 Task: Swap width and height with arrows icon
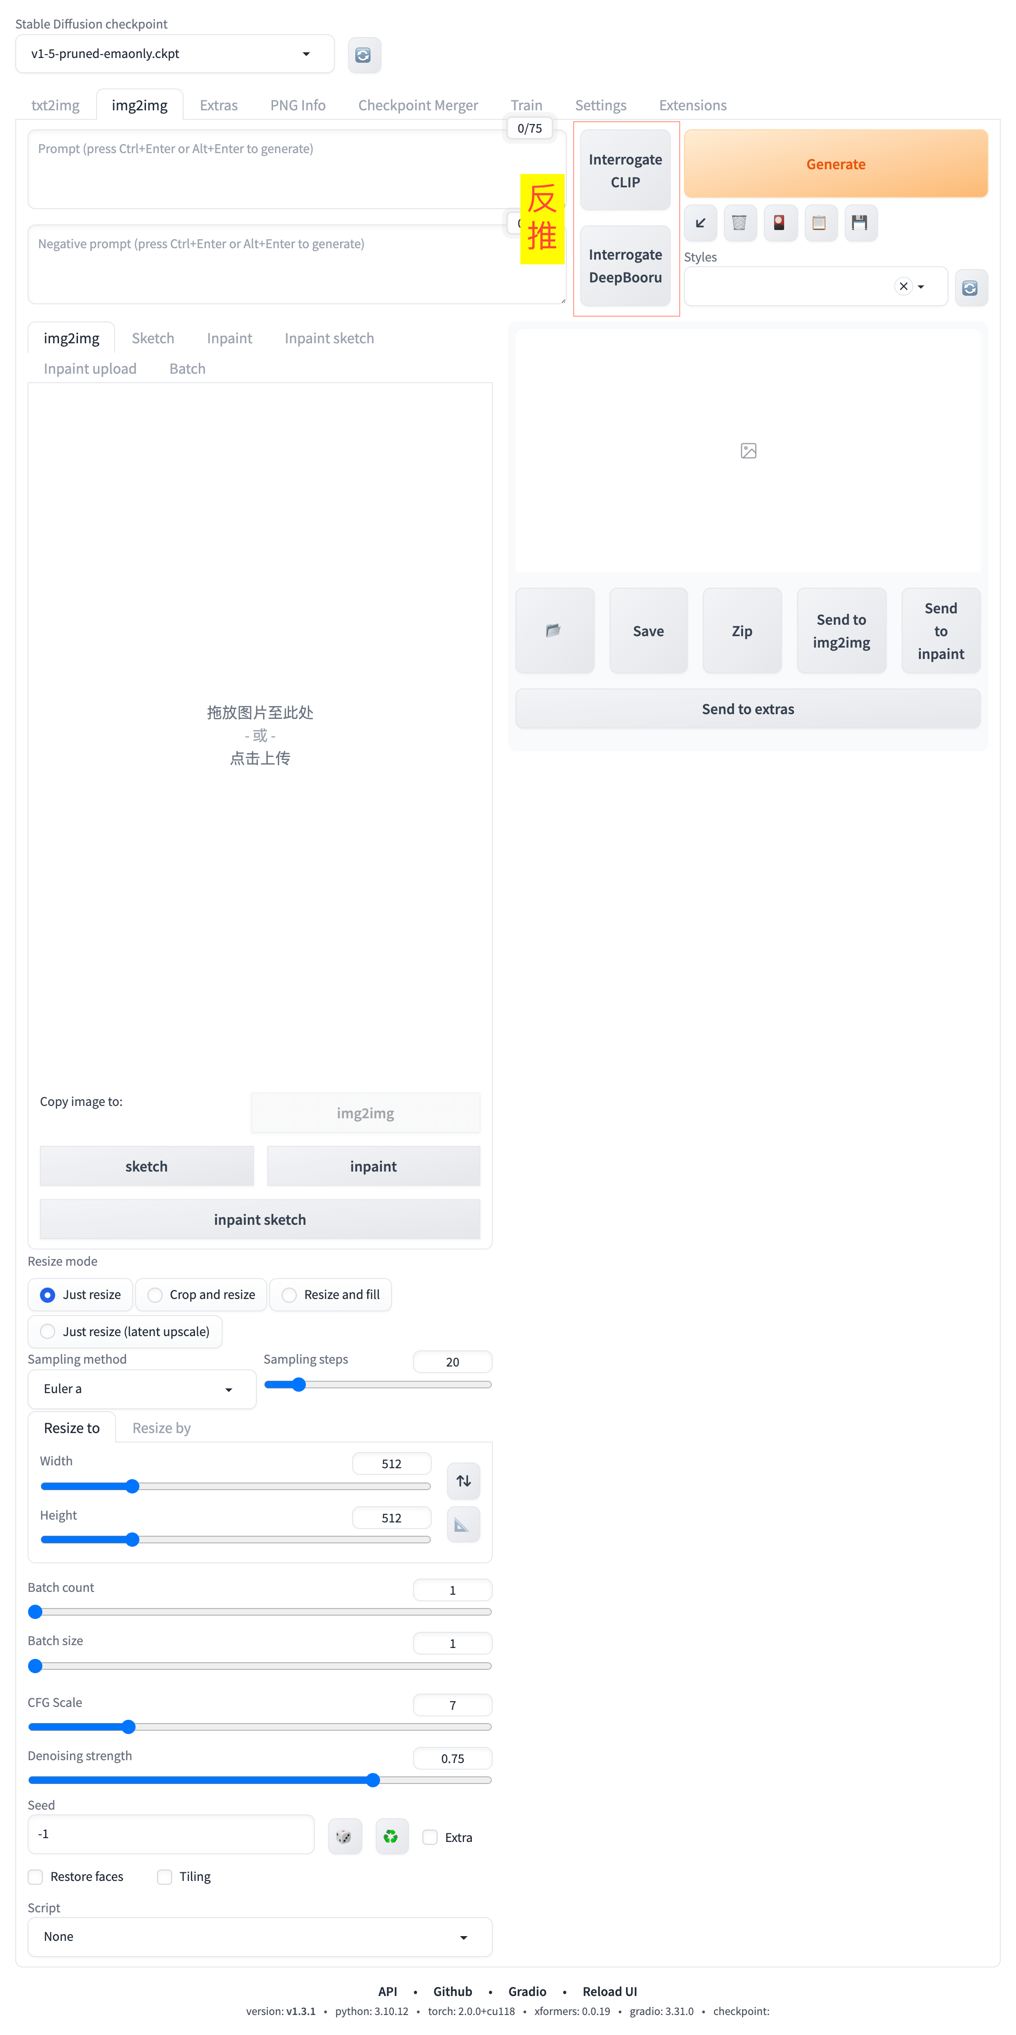point(464,1481)
